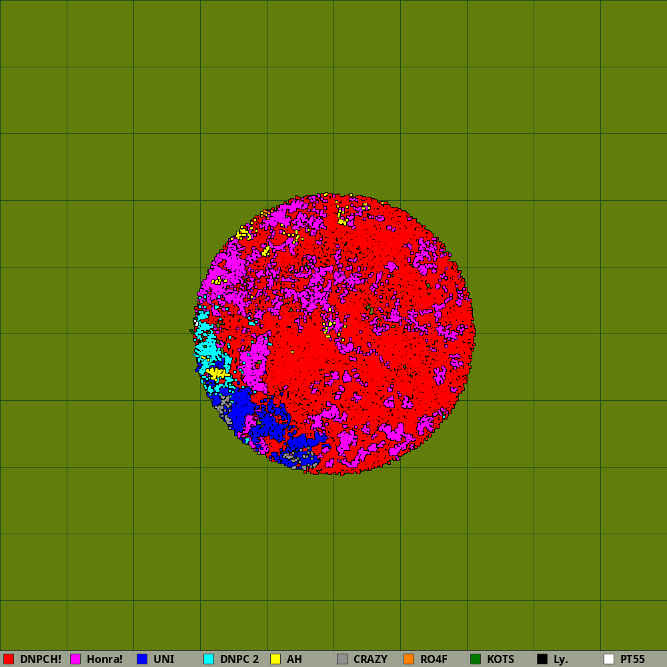Click the green KOTS legend swatch
667x667 pixels.
pos(476,659)
